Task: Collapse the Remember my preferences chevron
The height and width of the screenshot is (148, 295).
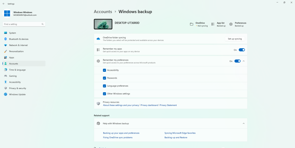Action: [x=244, y=61]
